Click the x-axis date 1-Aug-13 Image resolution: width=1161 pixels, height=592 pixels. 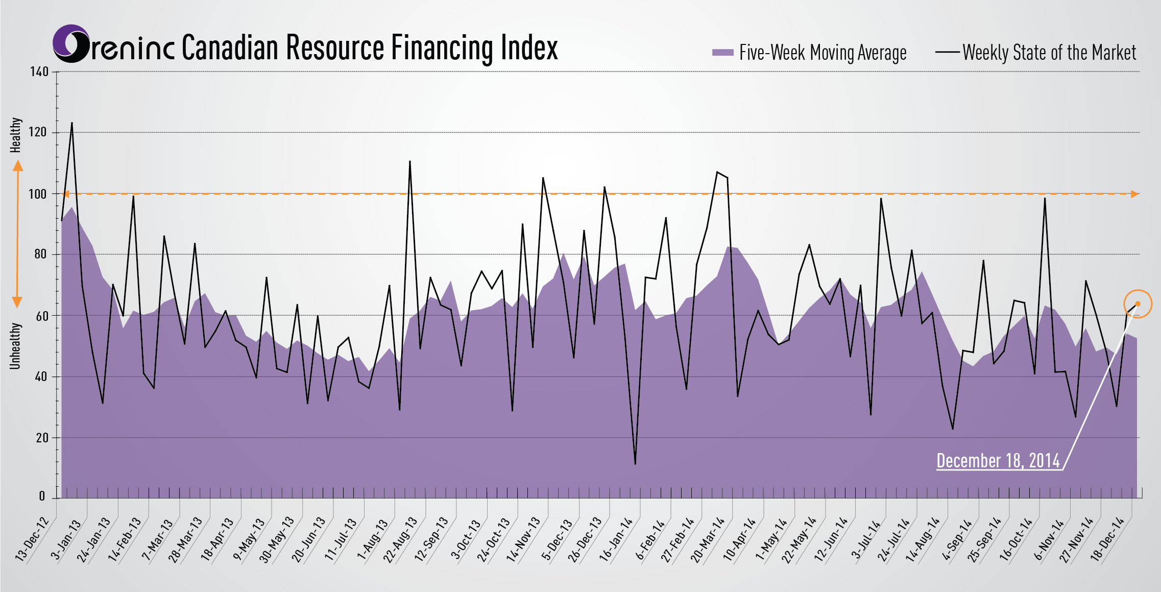click(x=373, y=539)
